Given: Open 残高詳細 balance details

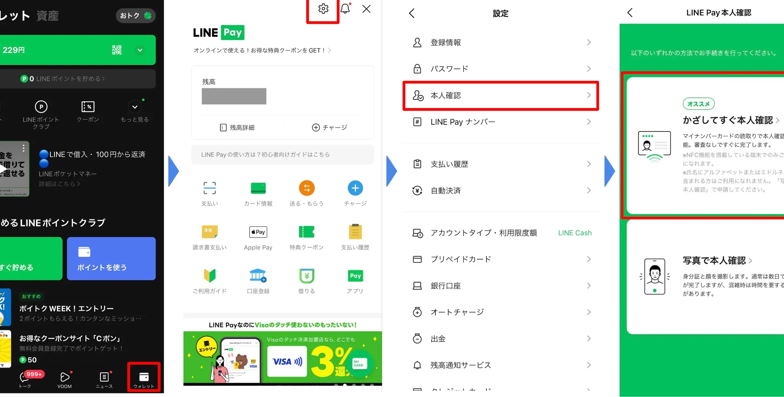Looking at the screenshot, I should point(237,128).
